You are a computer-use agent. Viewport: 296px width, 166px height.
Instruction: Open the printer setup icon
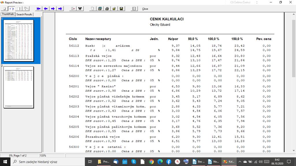click(100, 9)
